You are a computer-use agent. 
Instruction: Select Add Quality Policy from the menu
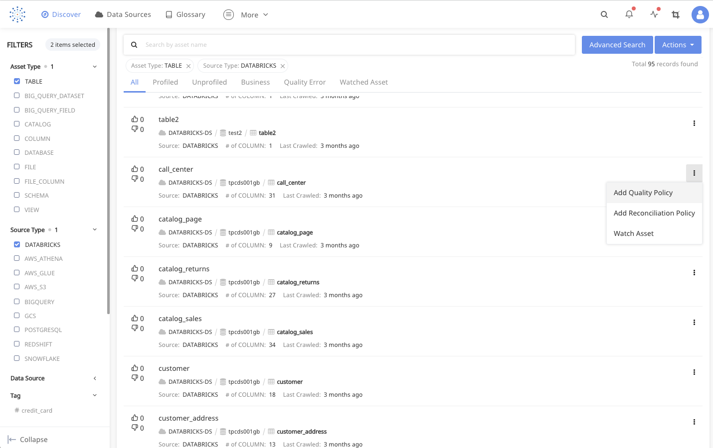click(x=643, y=192)
